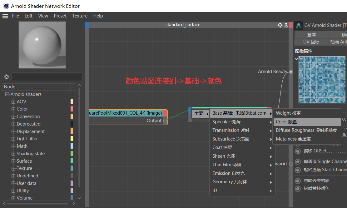The width and height of the screenshot is (347, 208).
Task: Open the Preset menu
Action: tap(60, 16)
